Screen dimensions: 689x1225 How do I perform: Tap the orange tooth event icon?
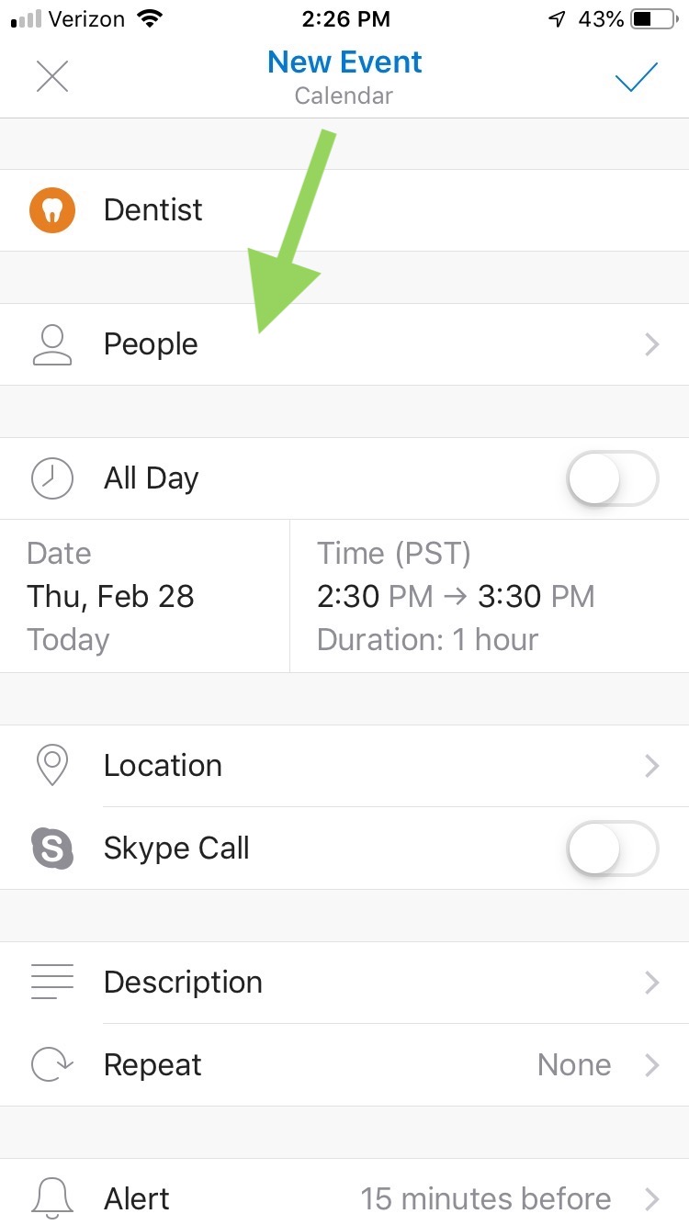52,210
